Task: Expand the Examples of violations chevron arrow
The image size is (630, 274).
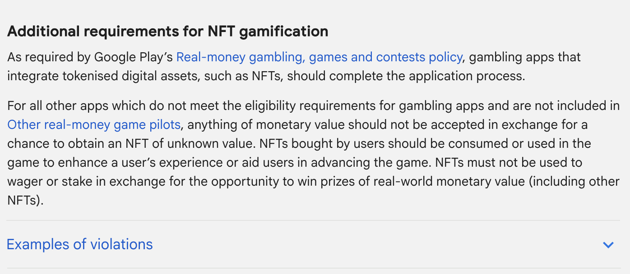Action: point(608,245)
